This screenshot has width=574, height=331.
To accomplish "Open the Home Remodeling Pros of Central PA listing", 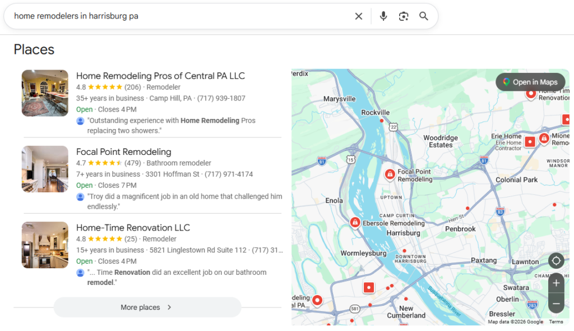I will (x=161, y=76).
